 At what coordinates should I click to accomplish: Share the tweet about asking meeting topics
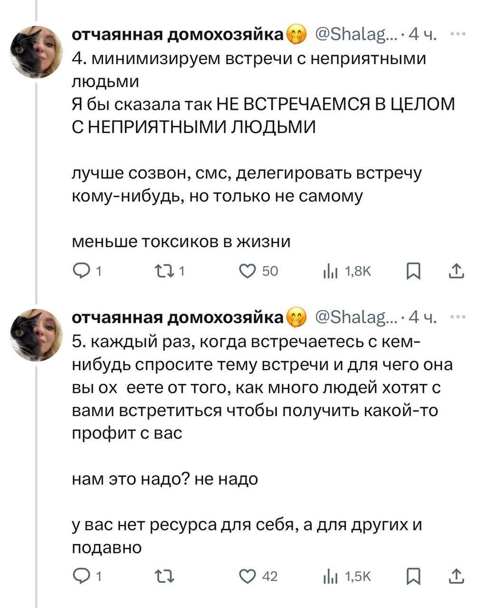pyautogui.click(x=456, y=576)
